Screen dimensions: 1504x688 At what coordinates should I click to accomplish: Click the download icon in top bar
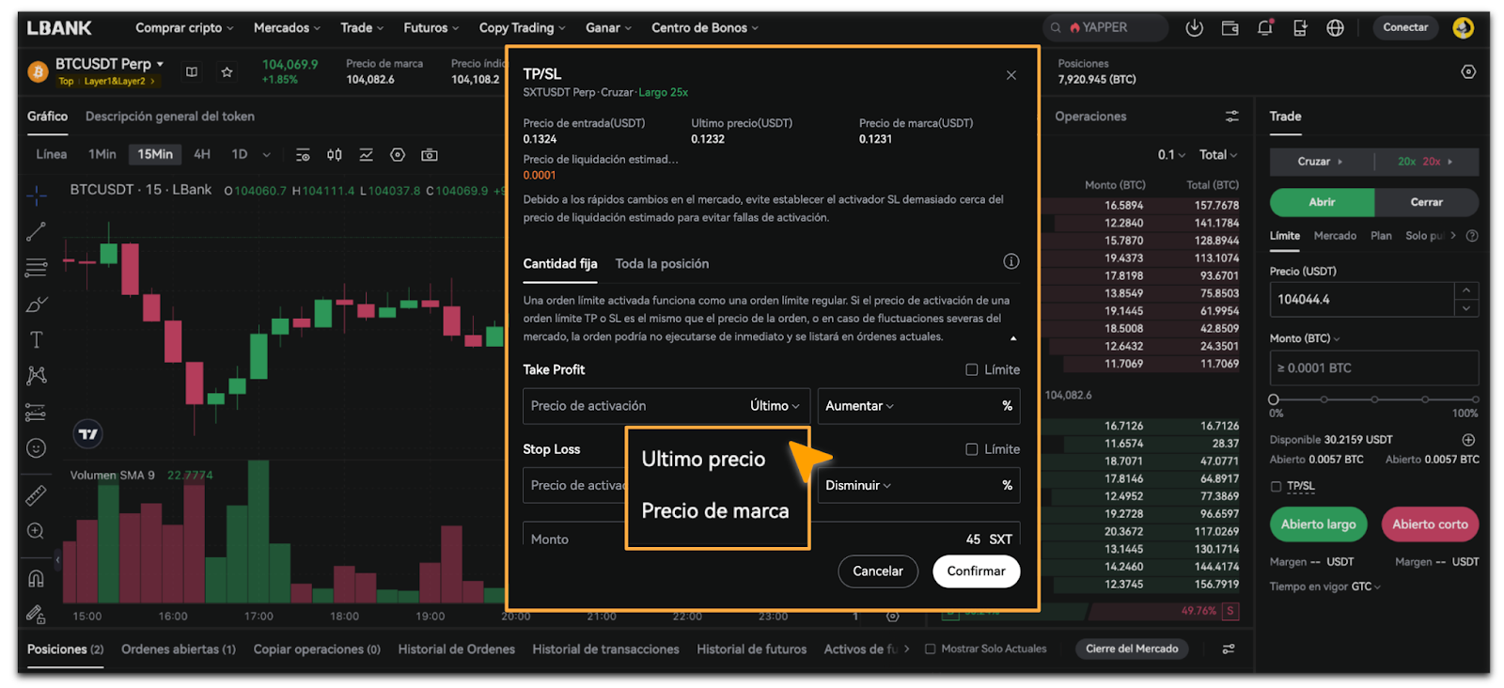(x=1194, y=28)
